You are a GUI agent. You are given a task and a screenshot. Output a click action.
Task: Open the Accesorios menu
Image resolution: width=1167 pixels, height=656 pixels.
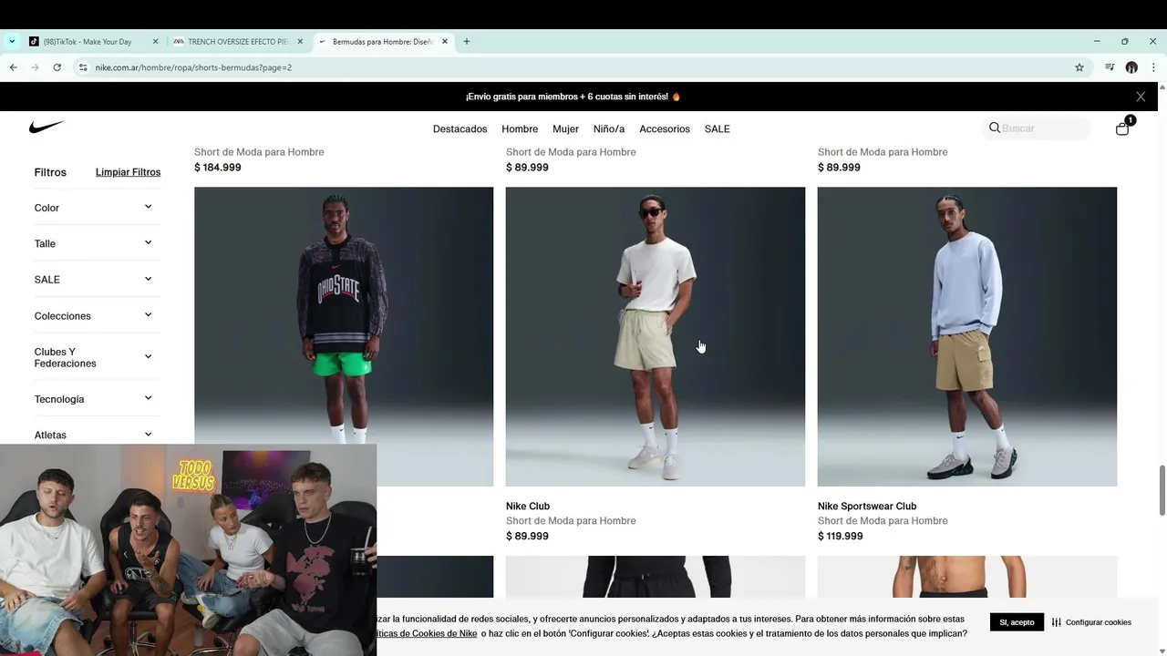pyautogui.click(x=665, y=128)
